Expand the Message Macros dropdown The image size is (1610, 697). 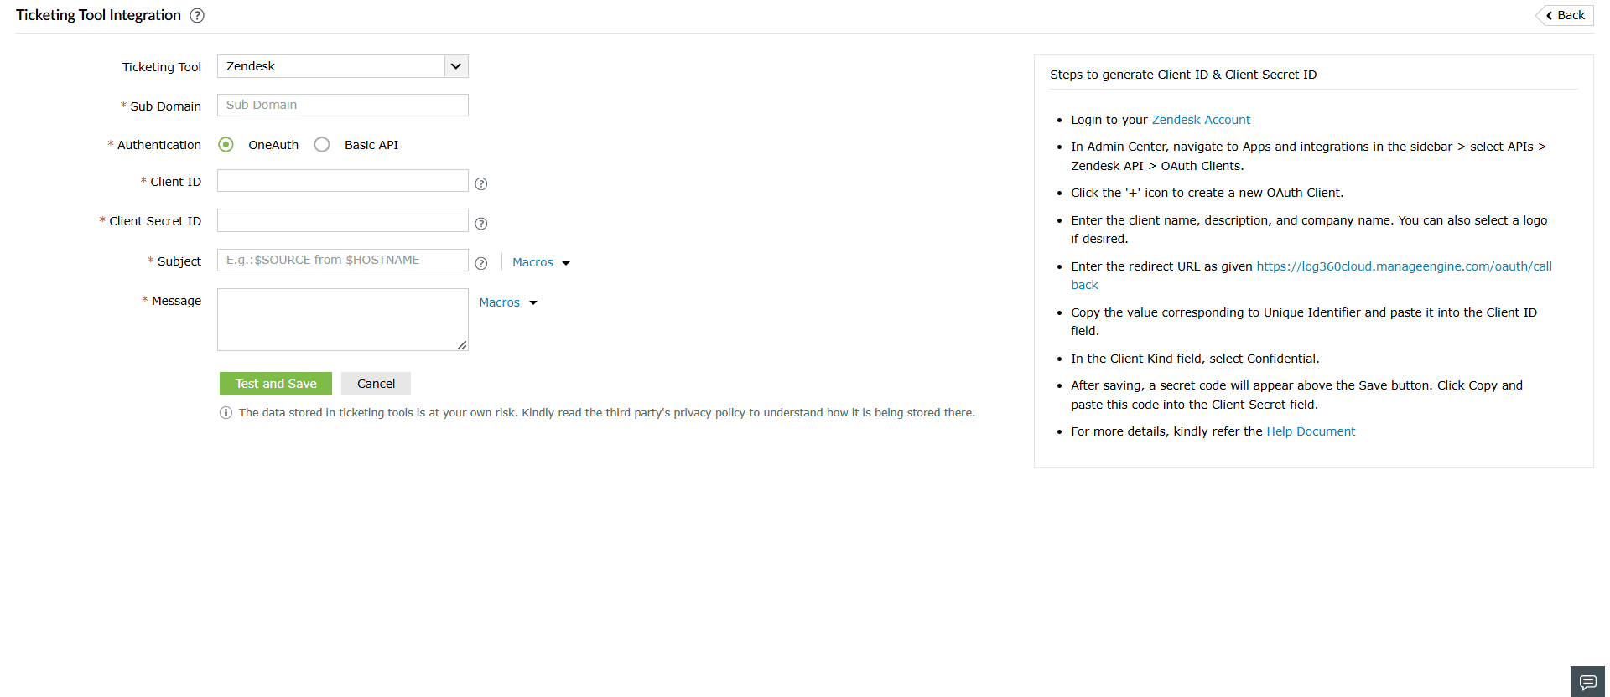click(508, 302)
